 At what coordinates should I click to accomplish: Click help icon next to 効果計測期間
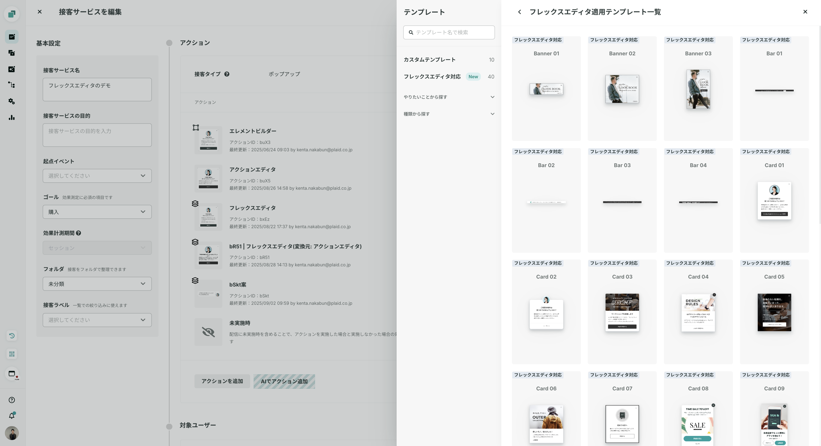click(78, 233)
